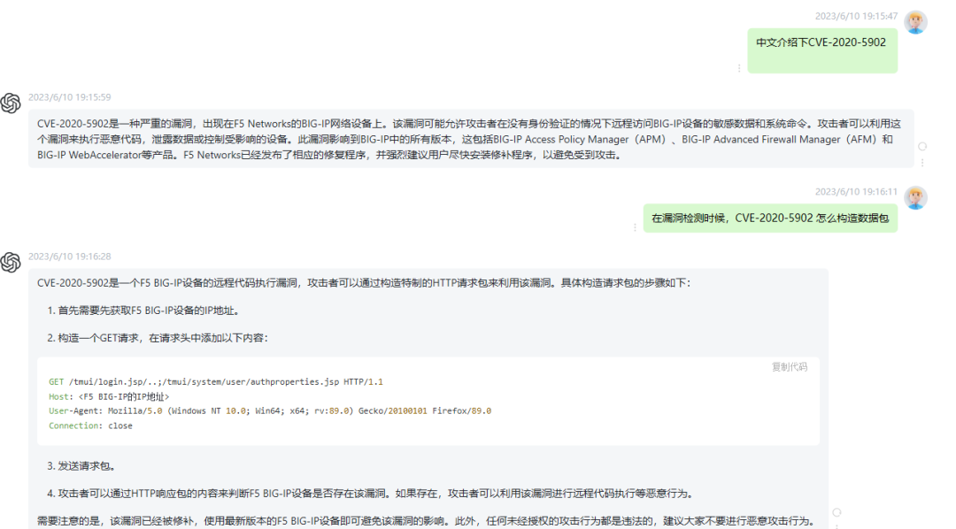The image size is (956, 529).
Task: Click ChatGPT logo next to 19:15:59 reply
Action: point(11,103)
